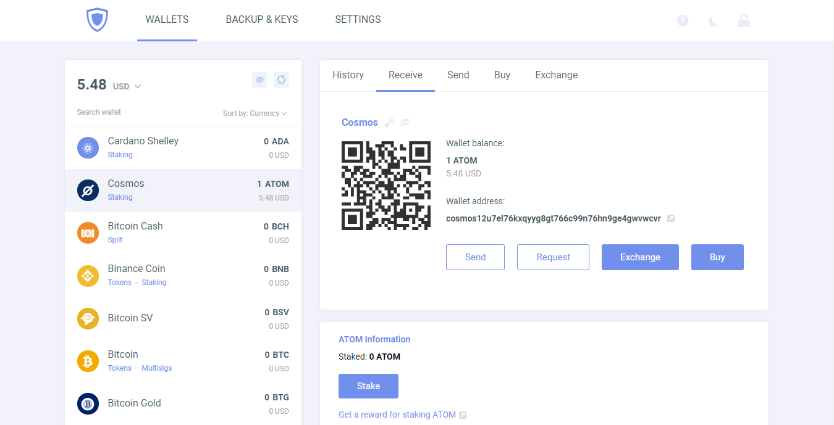834x425 pixels.
Task: Click Staking link under Cardano Shelley
Action: point(120,155)
